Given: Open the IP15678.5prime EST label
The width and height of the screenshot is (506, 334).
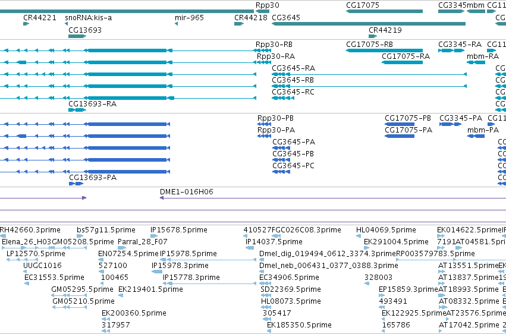Looking at the screenshot, I should (x=179, y=230).
